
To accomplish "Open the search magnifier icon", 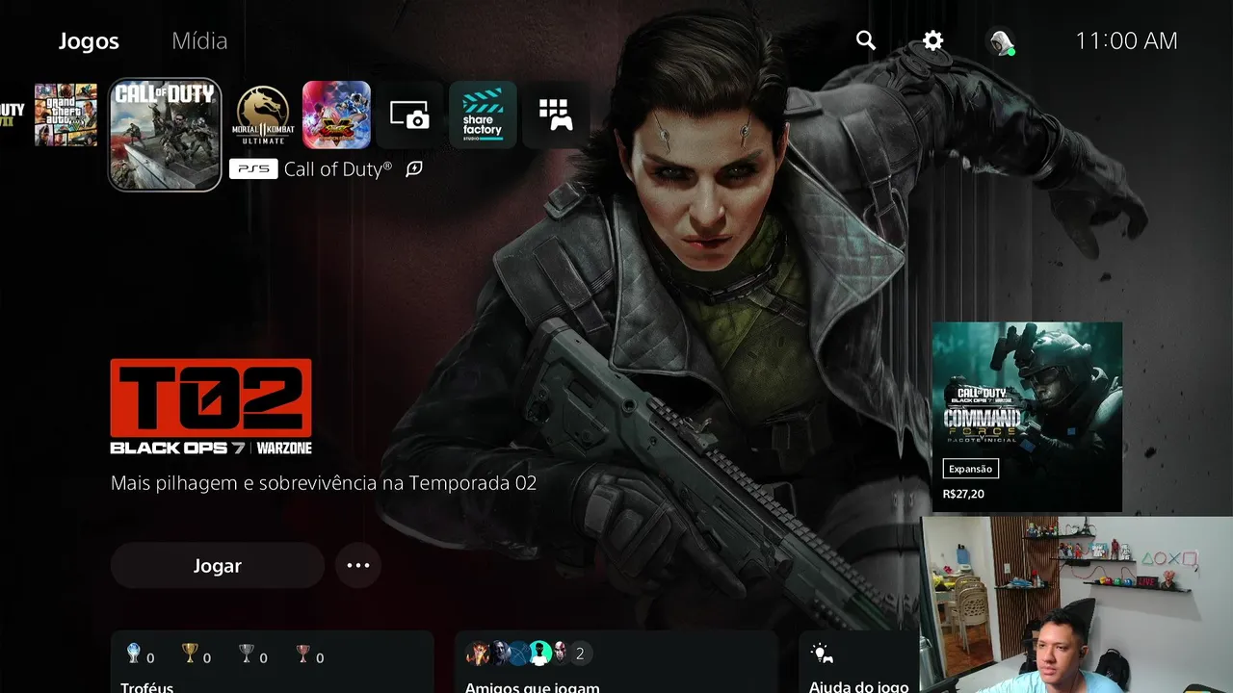I will (x=866, y=40).
